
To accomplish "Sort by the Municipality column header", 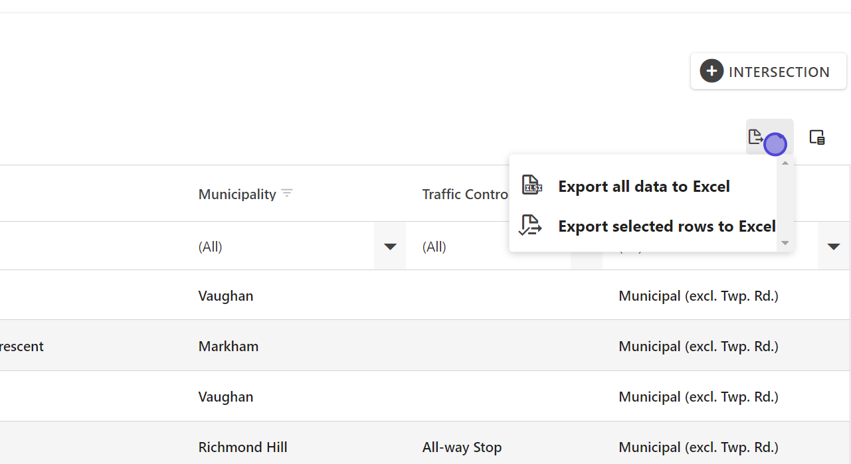I will (x=237, y=194).
